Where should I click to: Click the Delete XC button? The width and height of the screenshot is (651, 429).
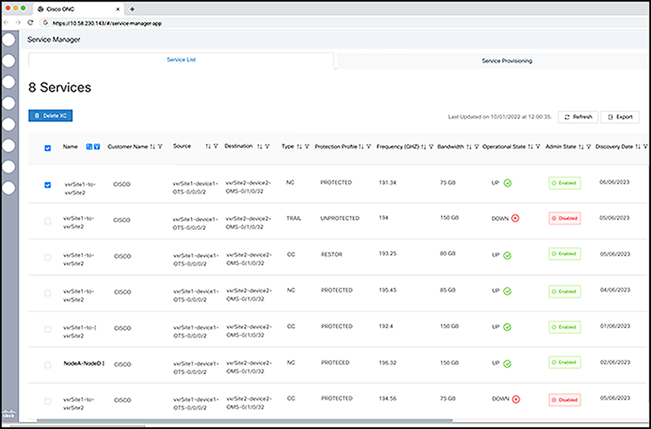50,116
